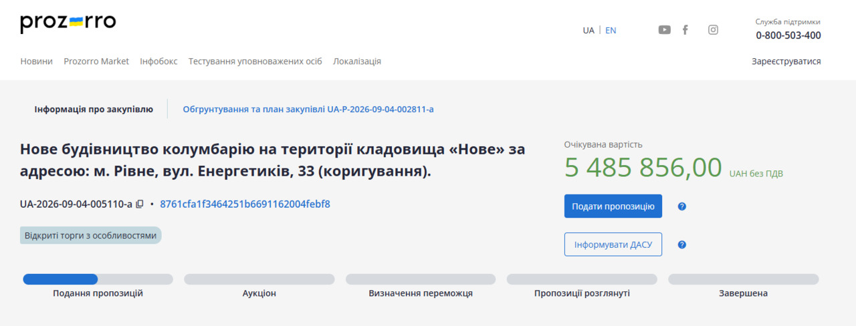
Task: Go to Тестування уповноважених осіб
Action: pos(255,61)
